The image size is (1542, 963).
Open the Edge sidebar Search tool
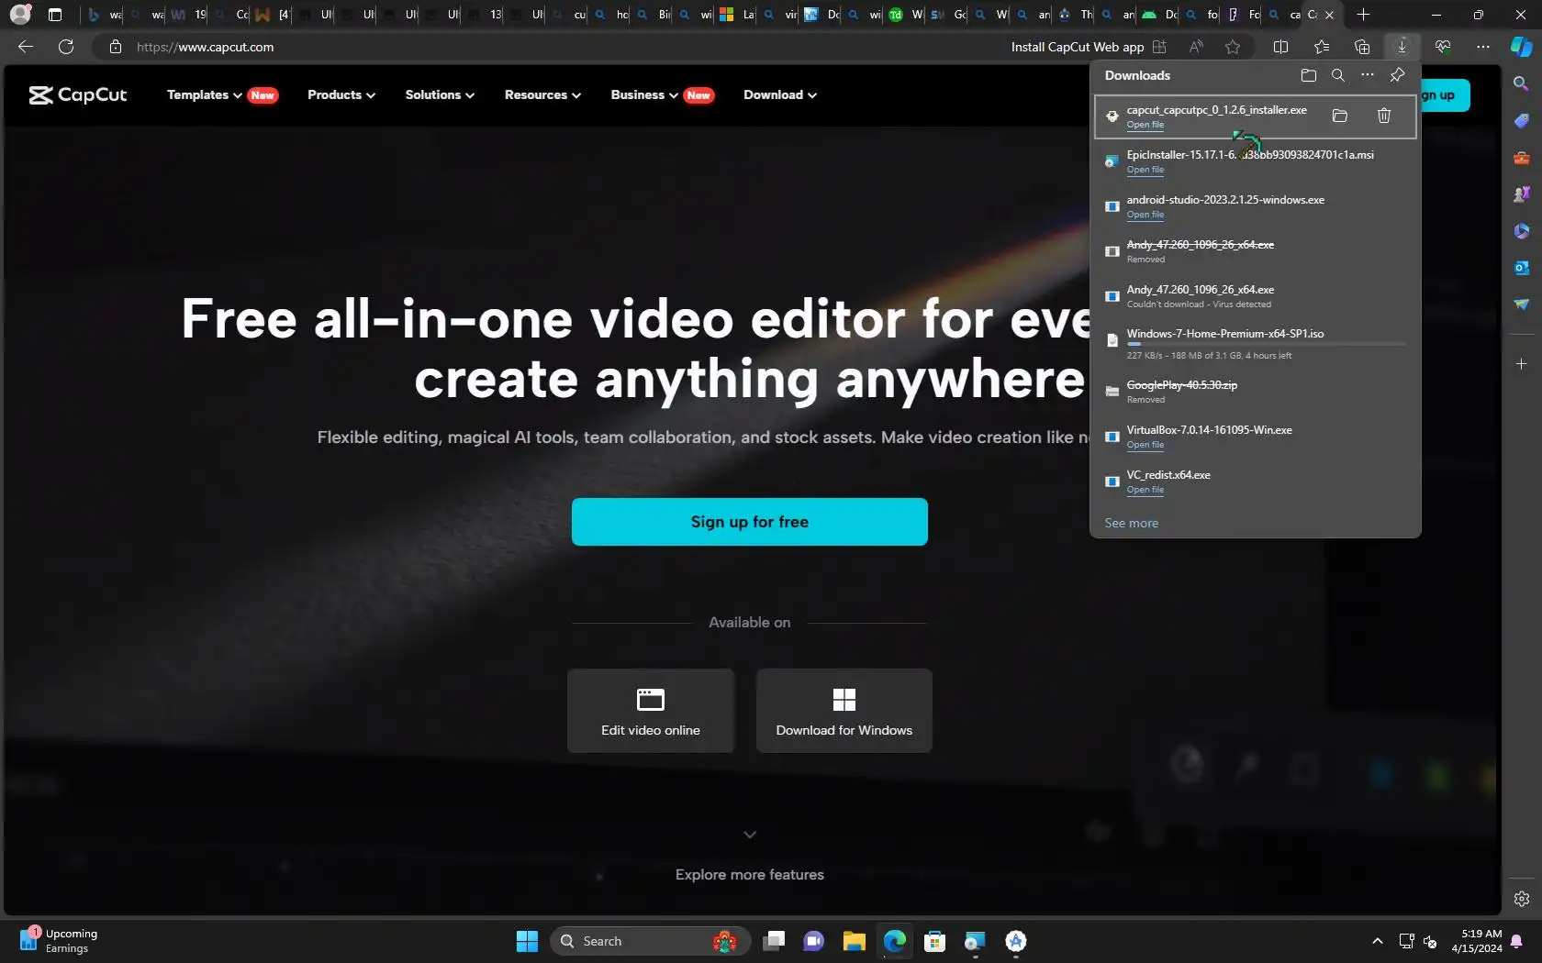click(x=1522, y=83)
